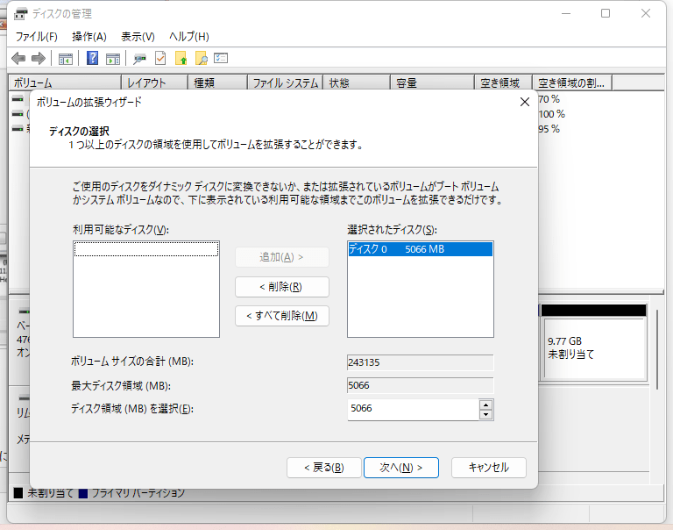673x530 pixels.
Task: Click the folder with green arrow icon
Action: pyautogui.click(x=181, y=59)
